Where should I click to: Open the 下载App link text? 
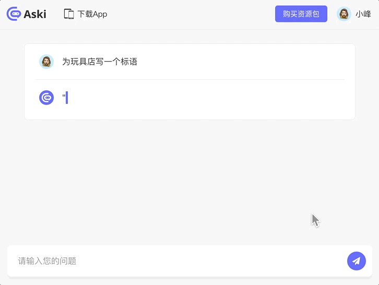tap(92, 14)
